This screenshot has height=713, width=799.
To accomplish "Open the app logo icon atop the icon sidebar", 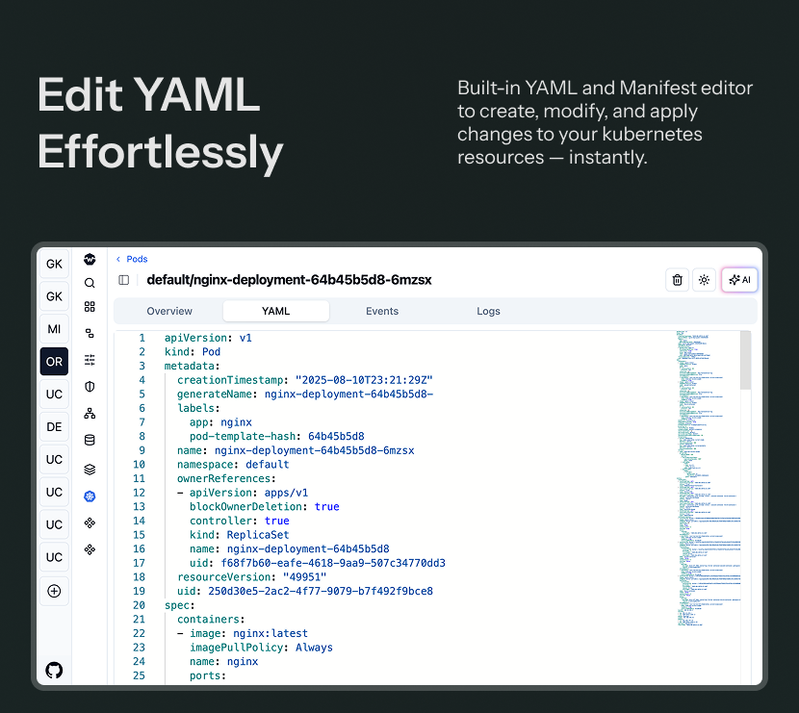I will pos(90,259).
